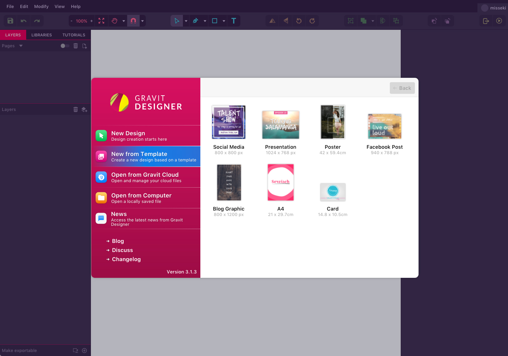
Task: Click the Fit to screen arrows icon
Action: 101,21
